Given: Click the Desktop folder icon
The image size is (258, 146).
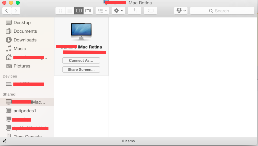Looking at the screenshot, I should 9,22.
